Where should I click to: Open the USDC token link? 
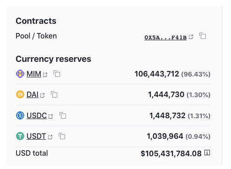tap(37, 115)
